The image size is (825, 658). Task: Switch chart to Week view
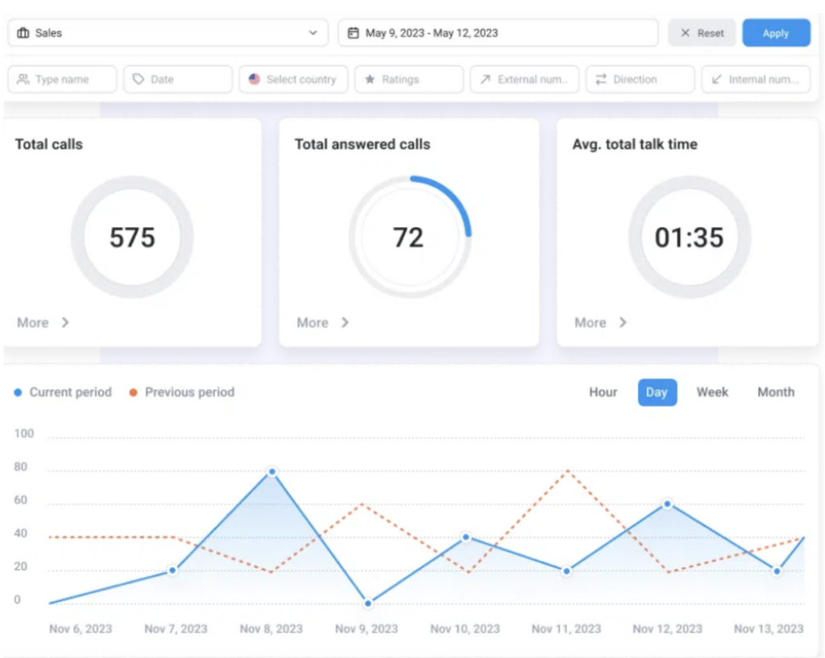coord(712,392)
